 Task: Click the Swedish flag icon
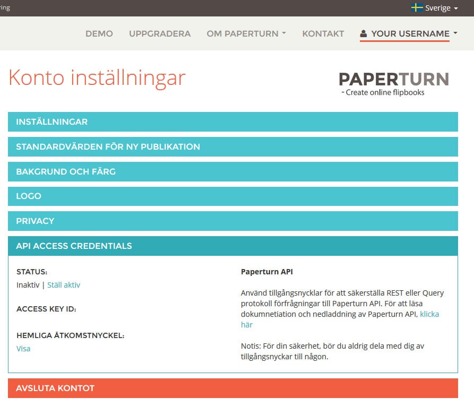pyautogui.click(x=417, y=7)
